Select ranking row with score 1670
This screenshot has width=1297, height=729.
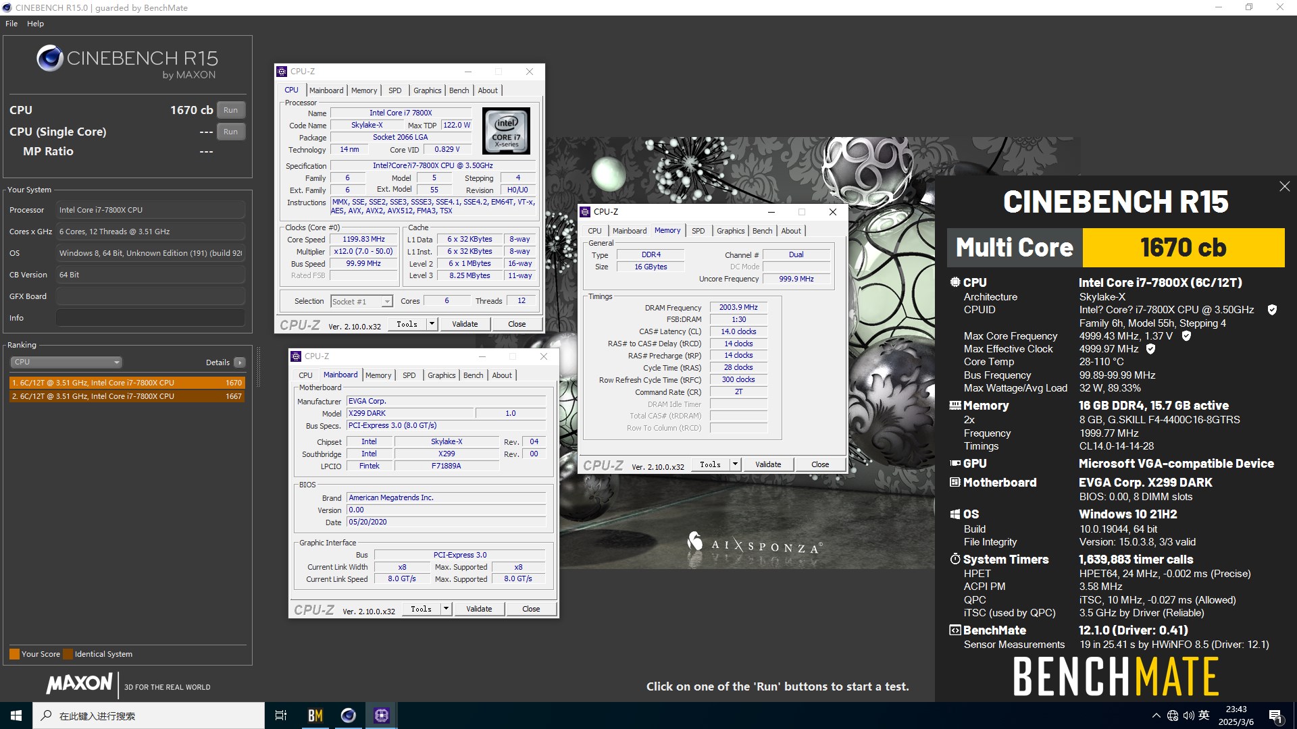126,383
